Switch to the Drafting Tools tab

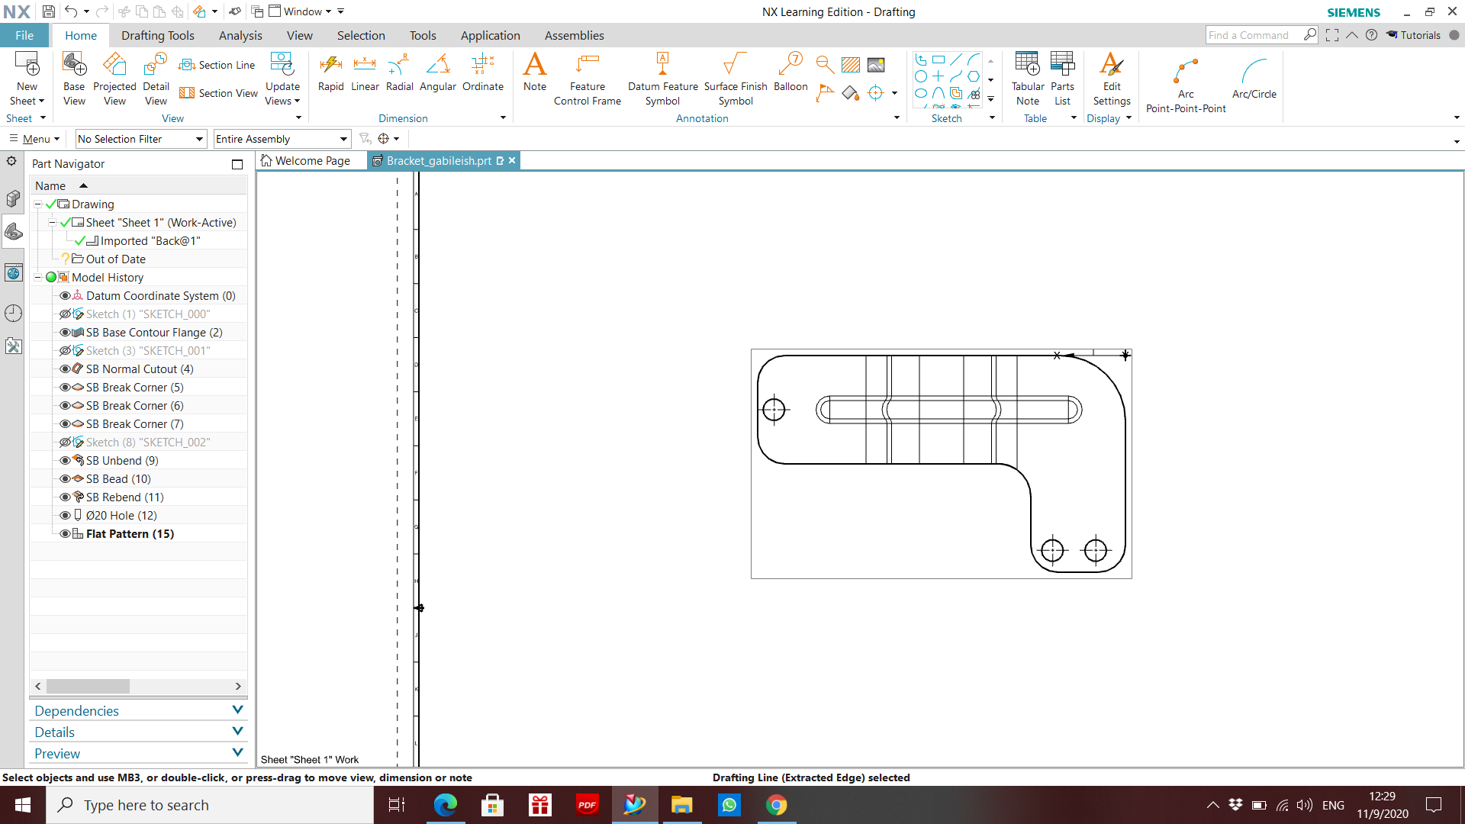coord(158,35)
